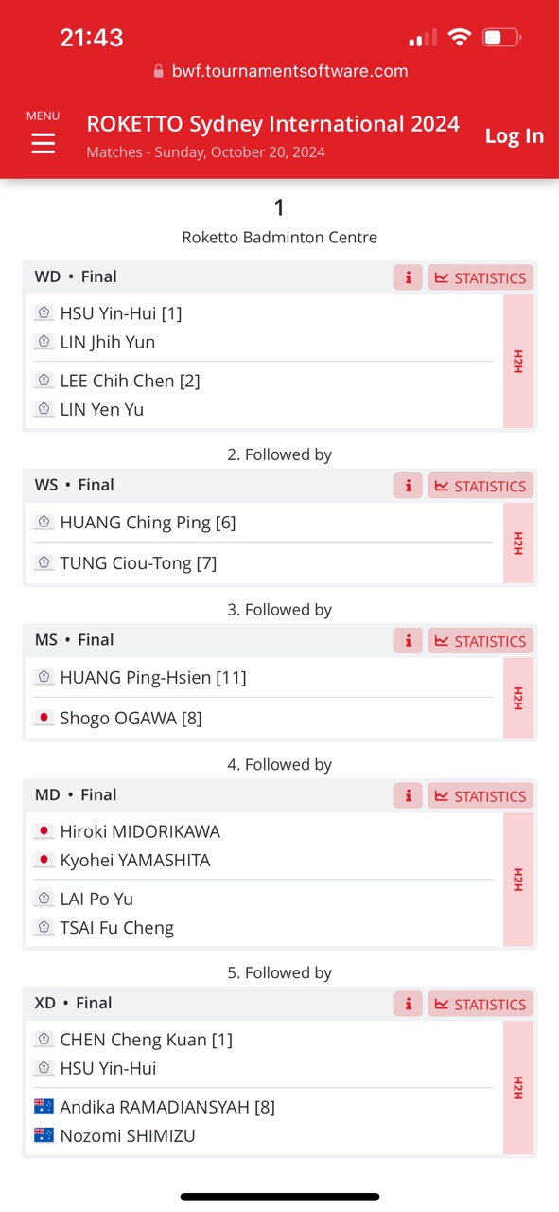Open info icon for WS Final match

coord(409,486)
